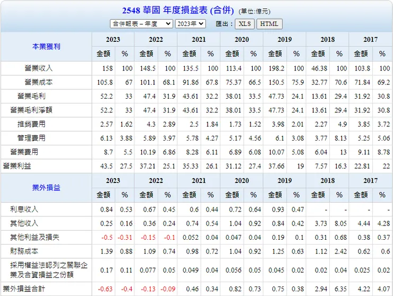Click 2022 關聯企業損益 amount 0.077

coord(148,271)
